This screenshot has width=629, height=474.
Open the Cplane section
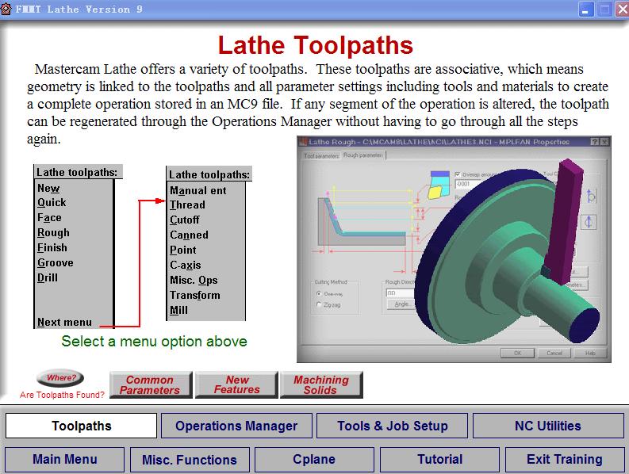tap(314, 460)
